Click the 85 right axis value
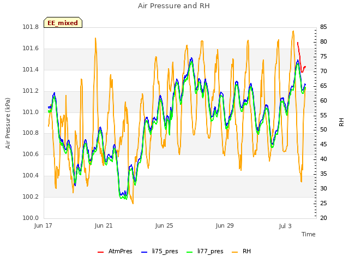This screenshot has width=349, height=262. coord(323,27)
